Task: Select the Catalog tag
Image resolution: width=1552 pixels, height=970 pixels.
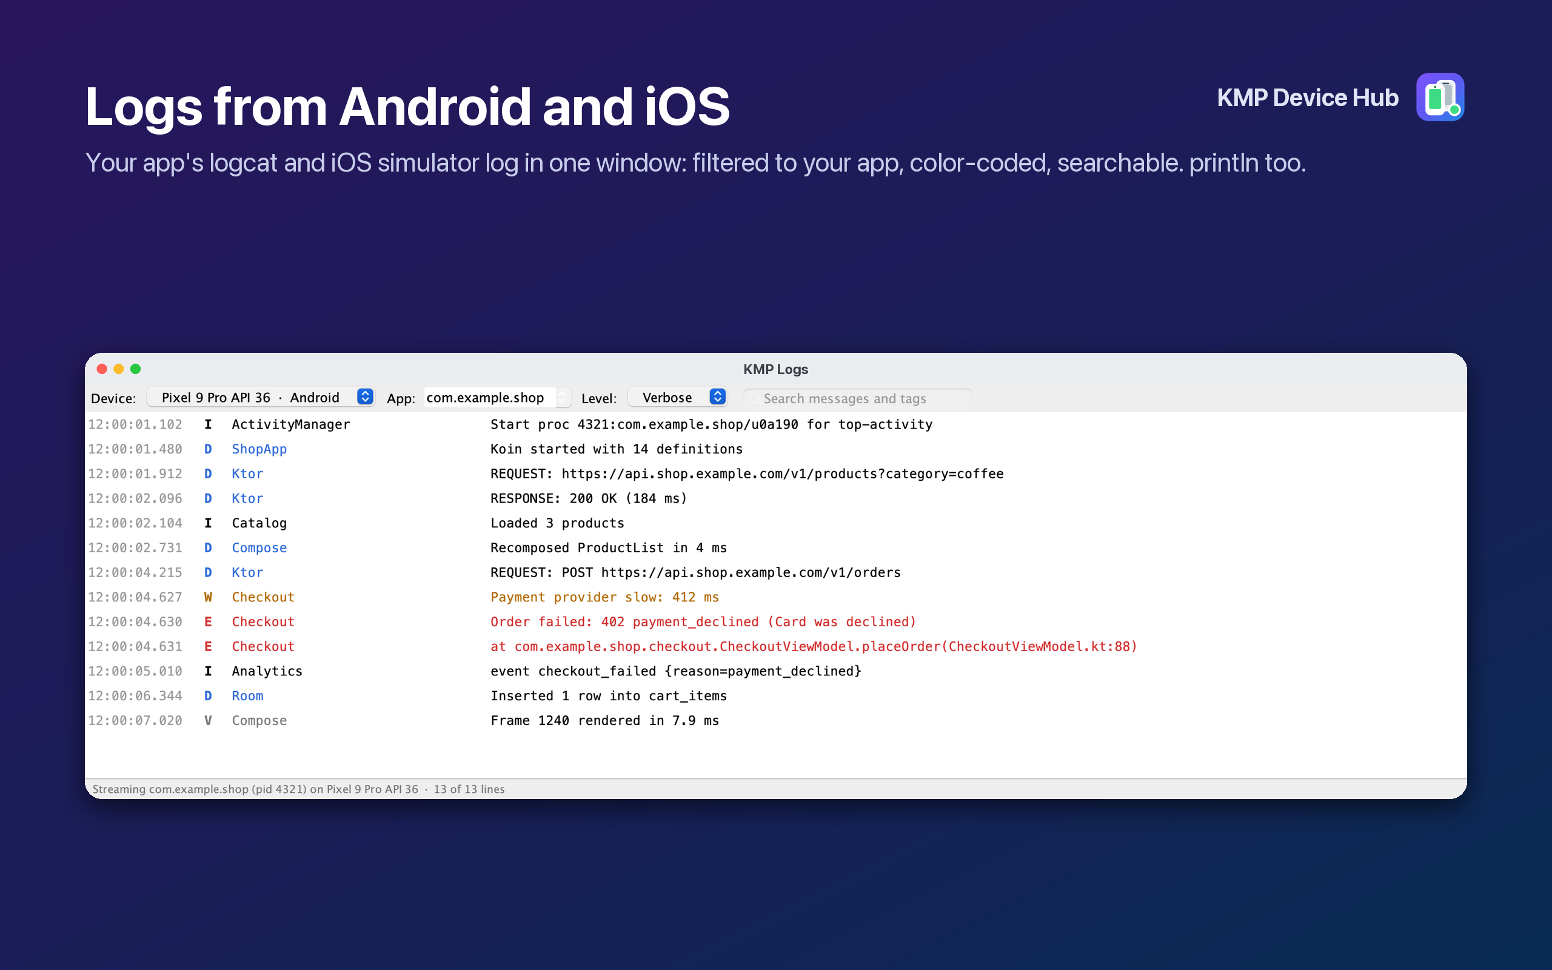Action: pyautogui.click(x=259, y=523)
